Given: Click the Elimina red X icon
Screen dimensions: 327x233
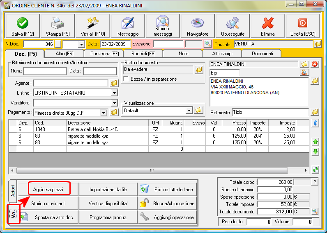Looking at the screenshot, I should [268, 26].
